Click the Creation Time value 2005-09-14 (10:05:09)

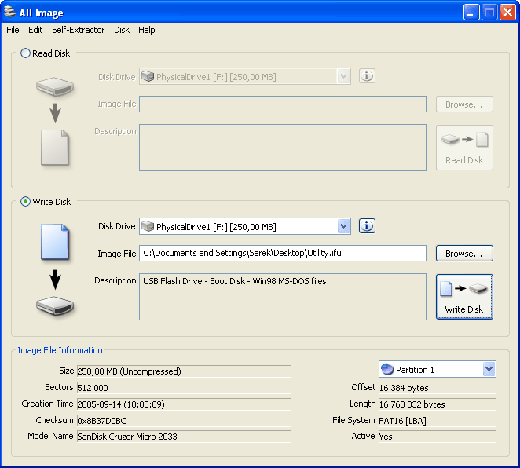(x=184, y=404)
